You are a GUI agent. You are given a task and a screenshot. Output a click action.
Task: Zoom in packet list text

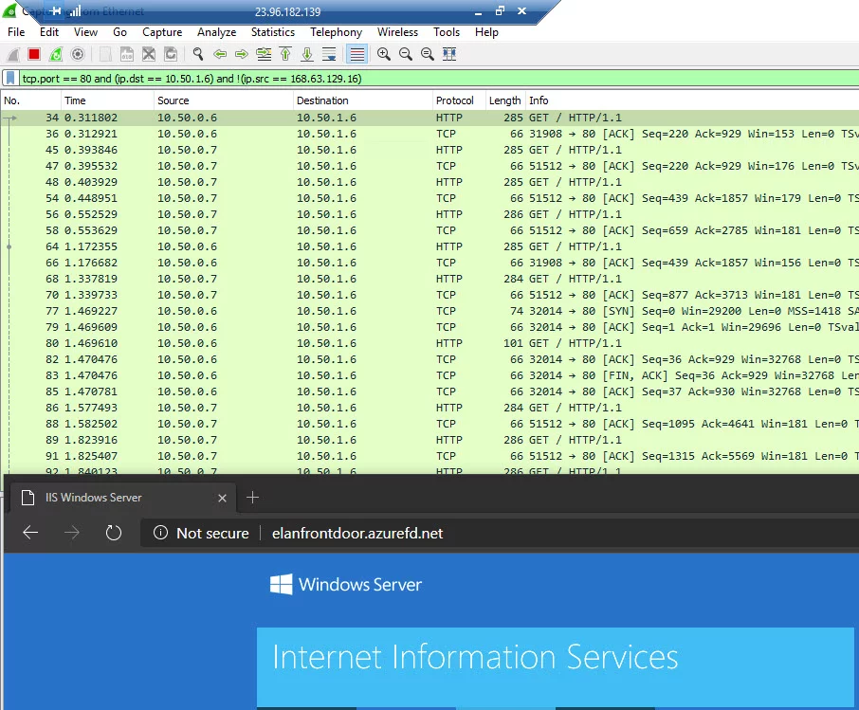tap(384, 54)
